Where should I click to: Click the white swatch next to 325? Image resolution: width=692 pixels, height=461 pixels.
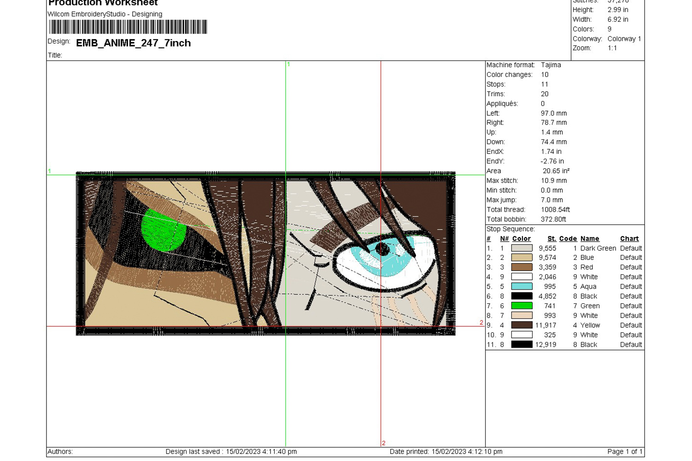tap(522, 335)
